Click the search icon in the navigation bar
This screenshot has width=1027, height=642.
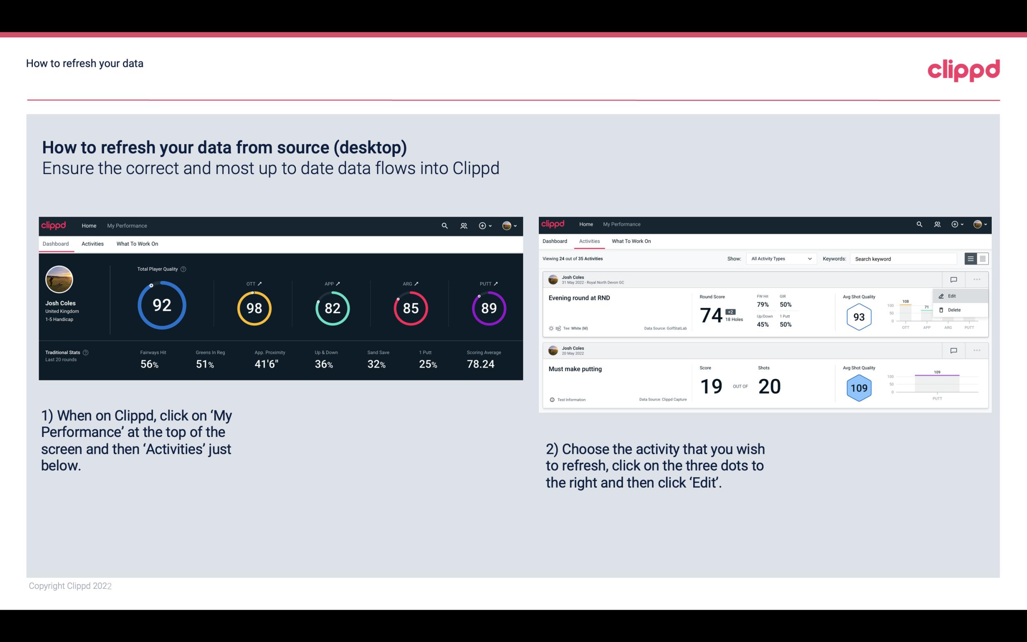[444, 225]
